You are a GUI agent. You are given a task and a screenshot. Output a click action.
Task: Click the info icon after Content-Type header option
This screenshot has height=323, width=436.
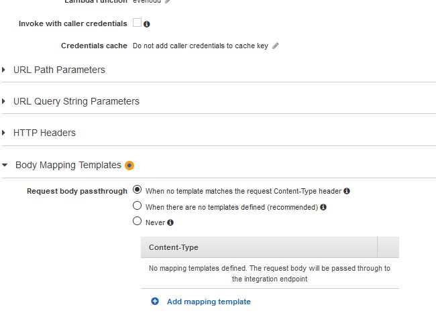(347, 191)
